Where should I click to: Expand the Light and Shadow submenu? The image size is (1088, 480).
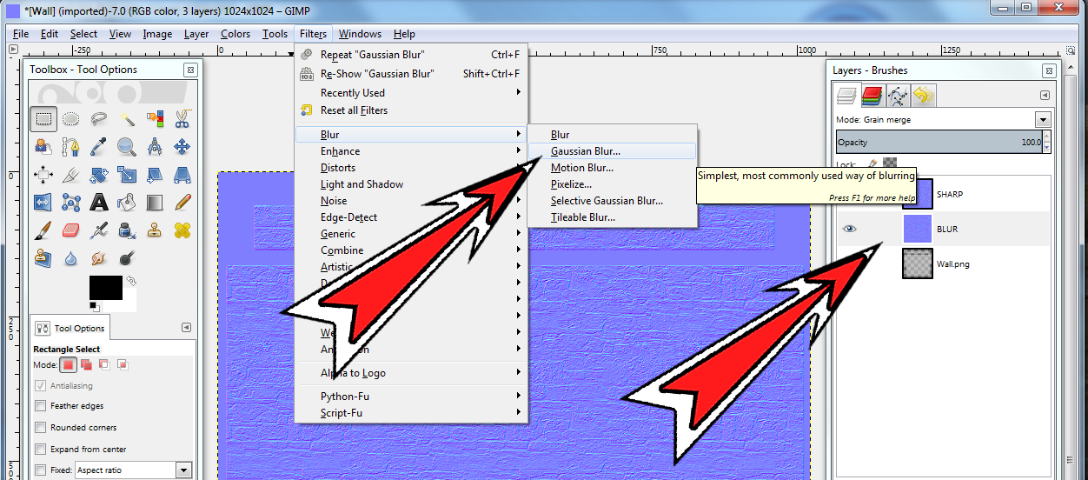point(410,184)
